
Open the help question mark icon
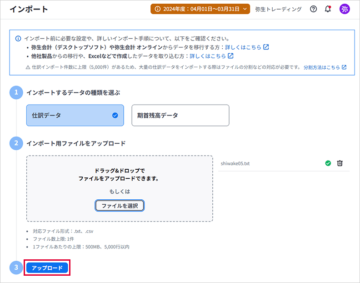click(313, 9)
